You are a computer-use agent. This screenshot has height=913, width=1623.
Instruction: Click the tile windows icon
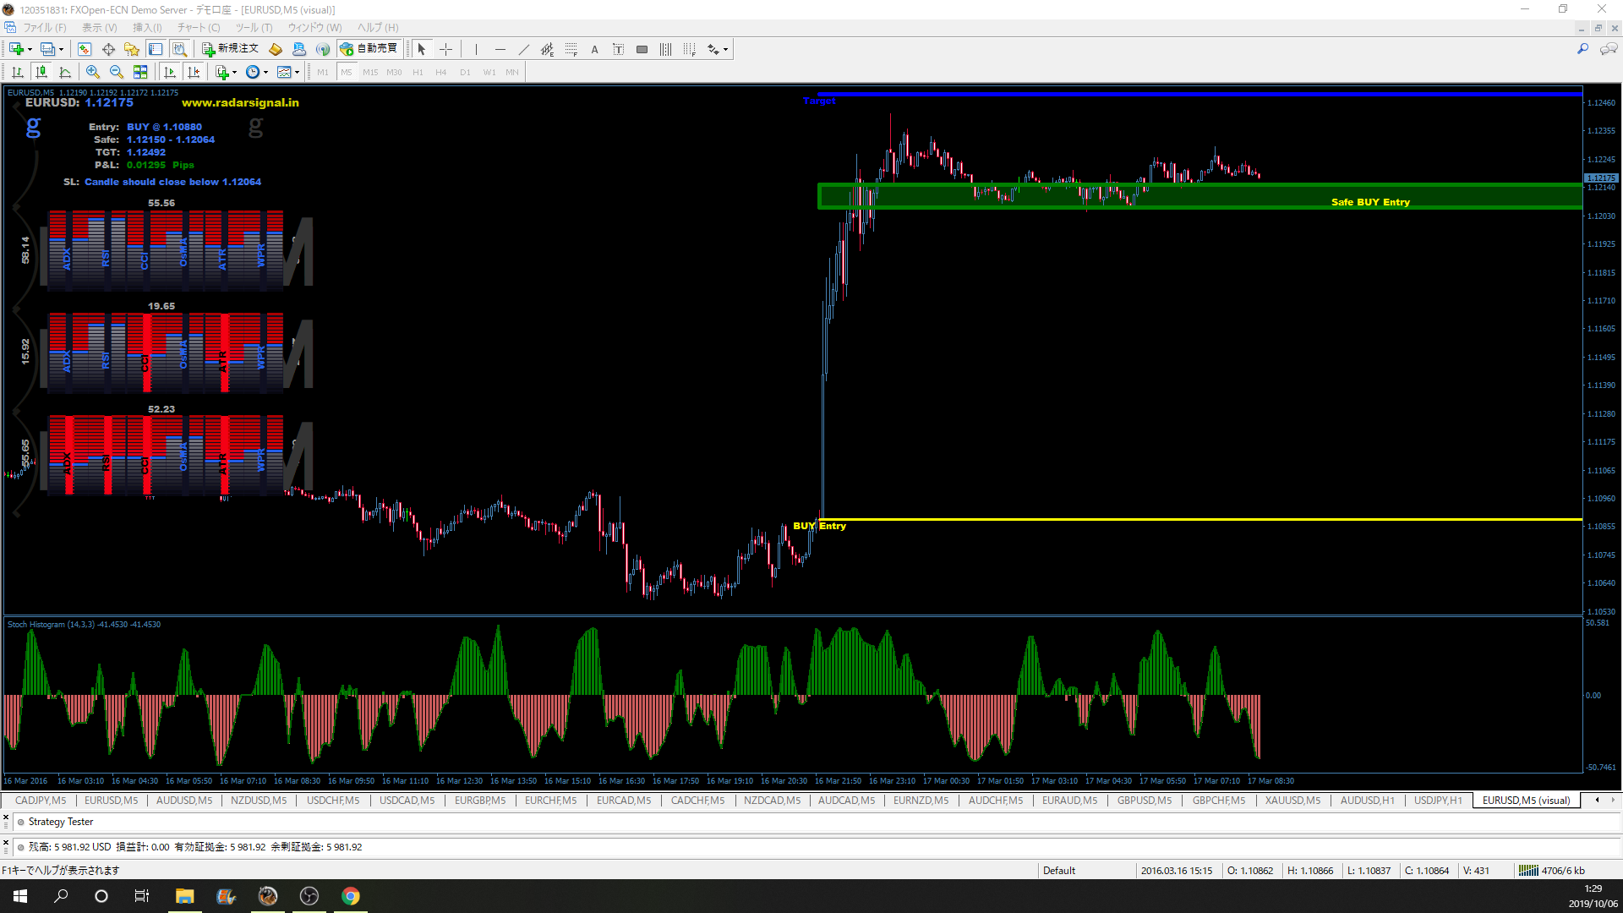coord(140,73)
